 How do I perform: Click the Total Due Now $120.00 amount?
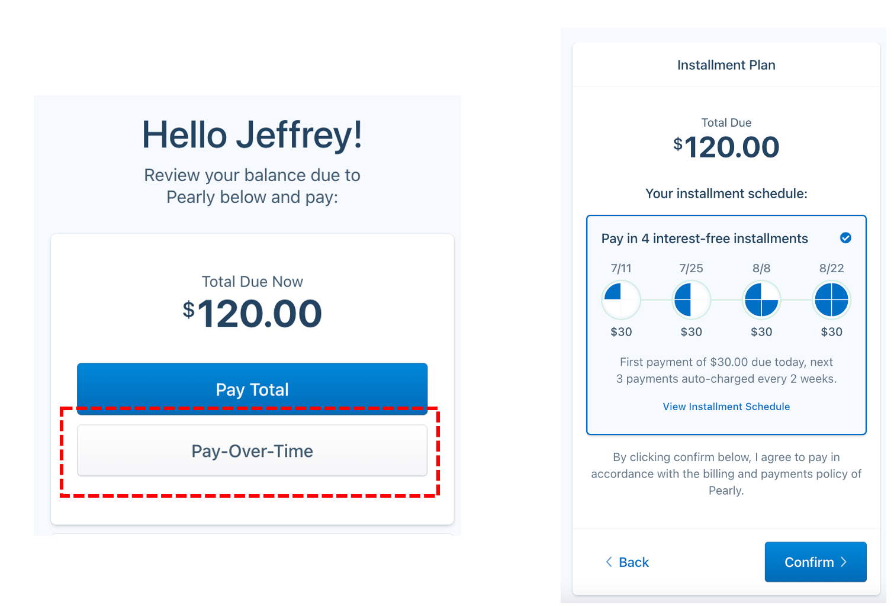[x=252, y=314]
